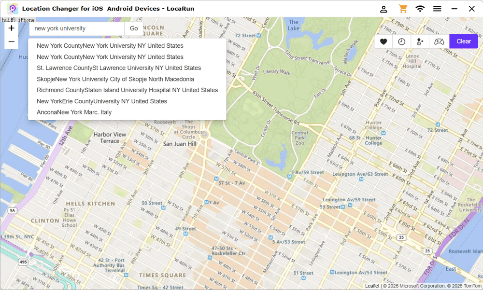The image size is (483, 290).
Task: Click the search input with new york university
Action: click(x=77, y=28)
